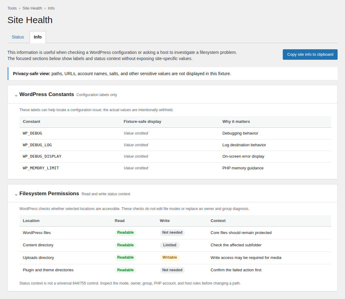Viewport: 345px width, 299px height.
Task: Click the Write column header
Action: coord(164,221)
